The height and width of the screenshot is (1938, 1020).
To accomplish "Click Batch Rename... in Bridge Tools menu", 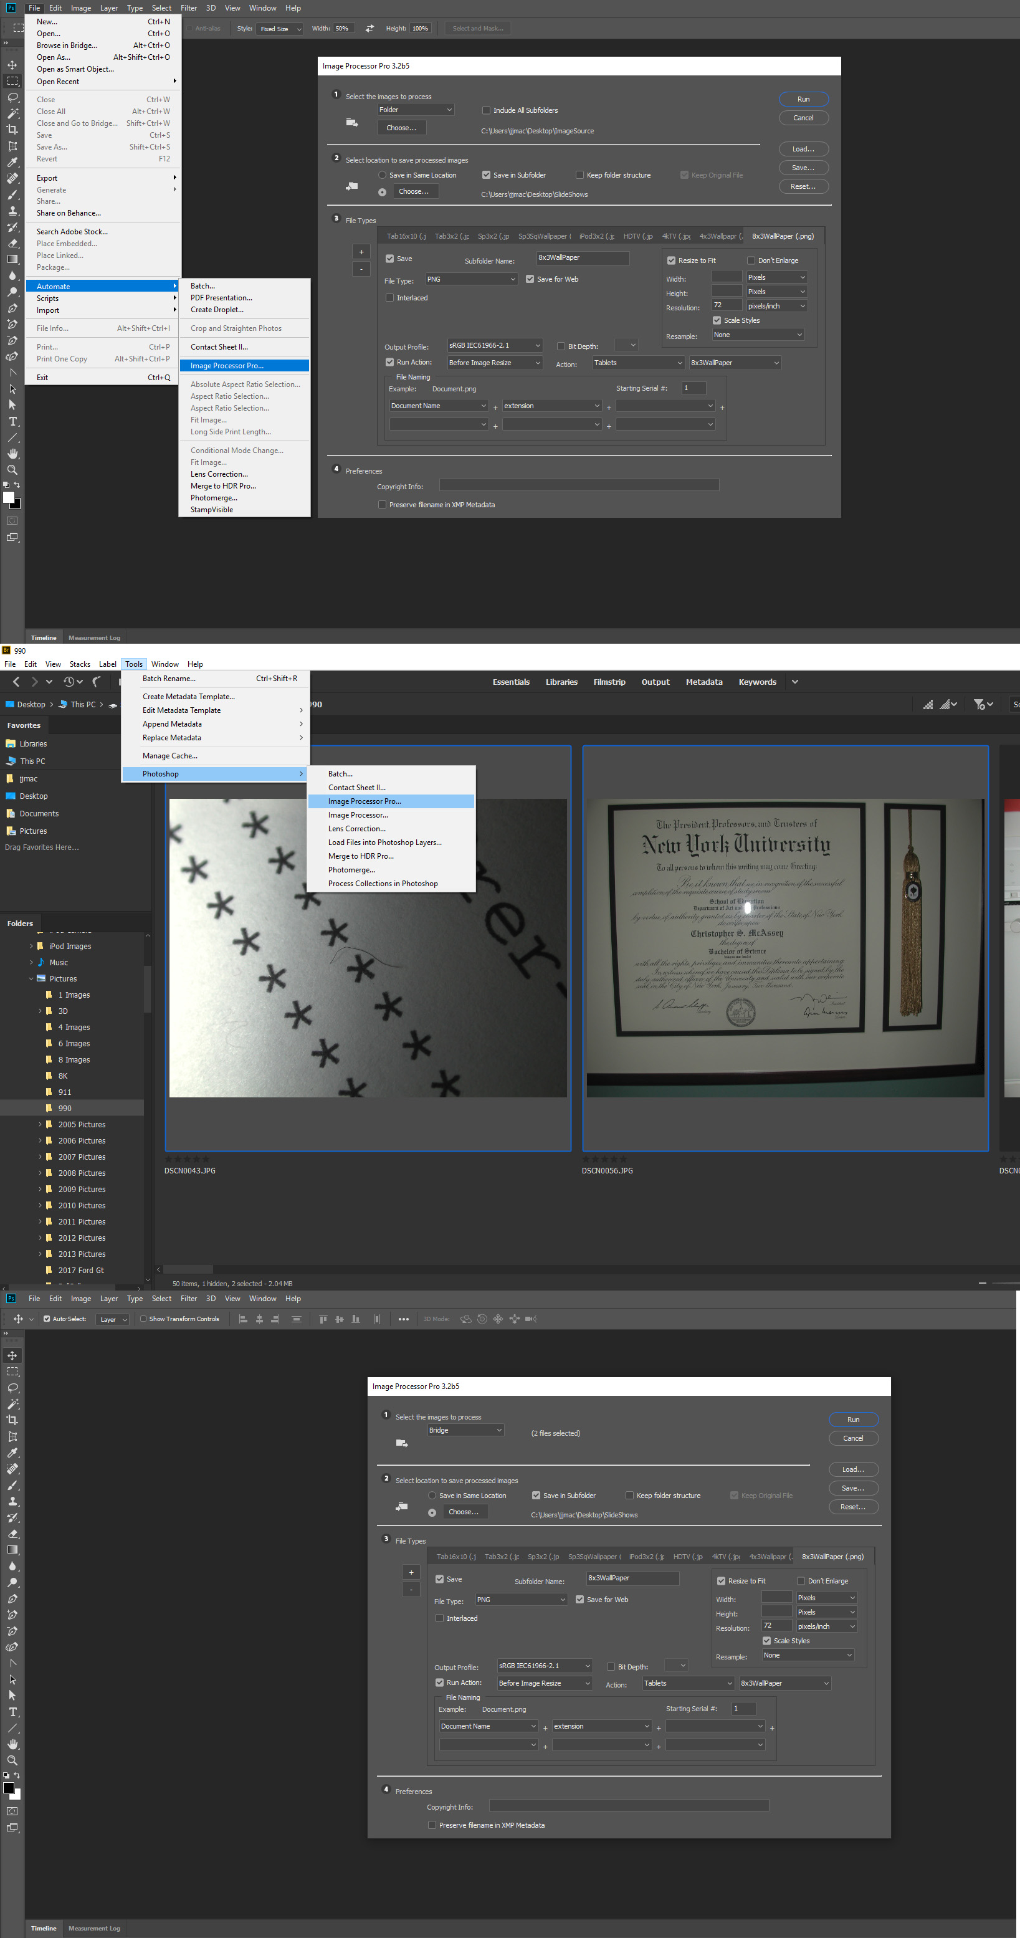I will (216, 679).
